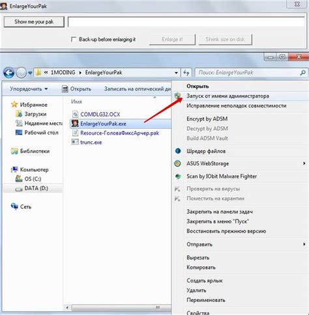Click the refresh icon beside address bar
Viewport: 309px width, 315px height.
pyautogui.click(x=186, y=73)
